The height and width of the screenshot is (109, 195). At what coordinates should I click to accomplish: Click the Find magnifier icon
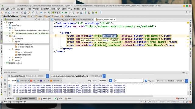(x=33, y=12)
